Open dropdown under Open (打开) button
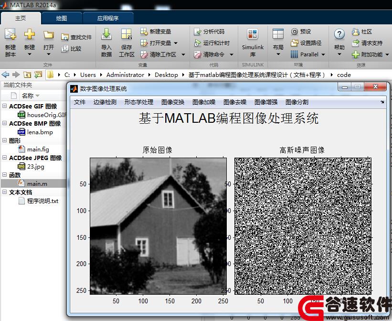This screenshot has height=321, width=392. pyautogui.click(x=49, y=54)
